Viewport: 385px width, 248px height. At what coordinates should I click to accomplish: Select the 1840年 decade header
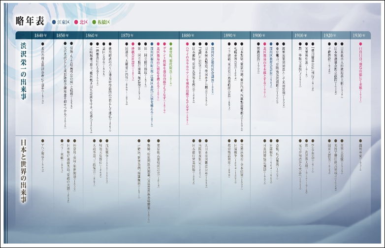(x=40, y=35)
